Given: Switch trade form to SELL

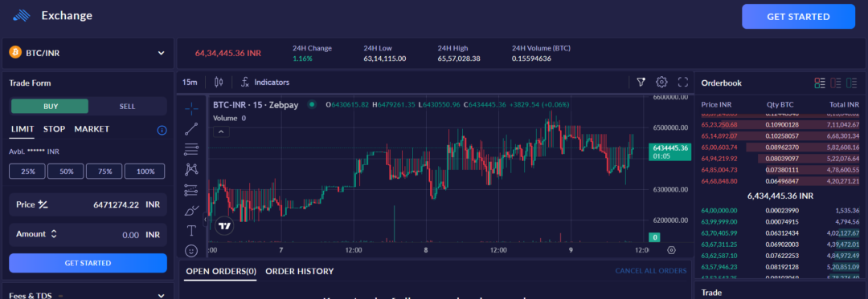Looking at the screenshot, I should tap(127, 107).
